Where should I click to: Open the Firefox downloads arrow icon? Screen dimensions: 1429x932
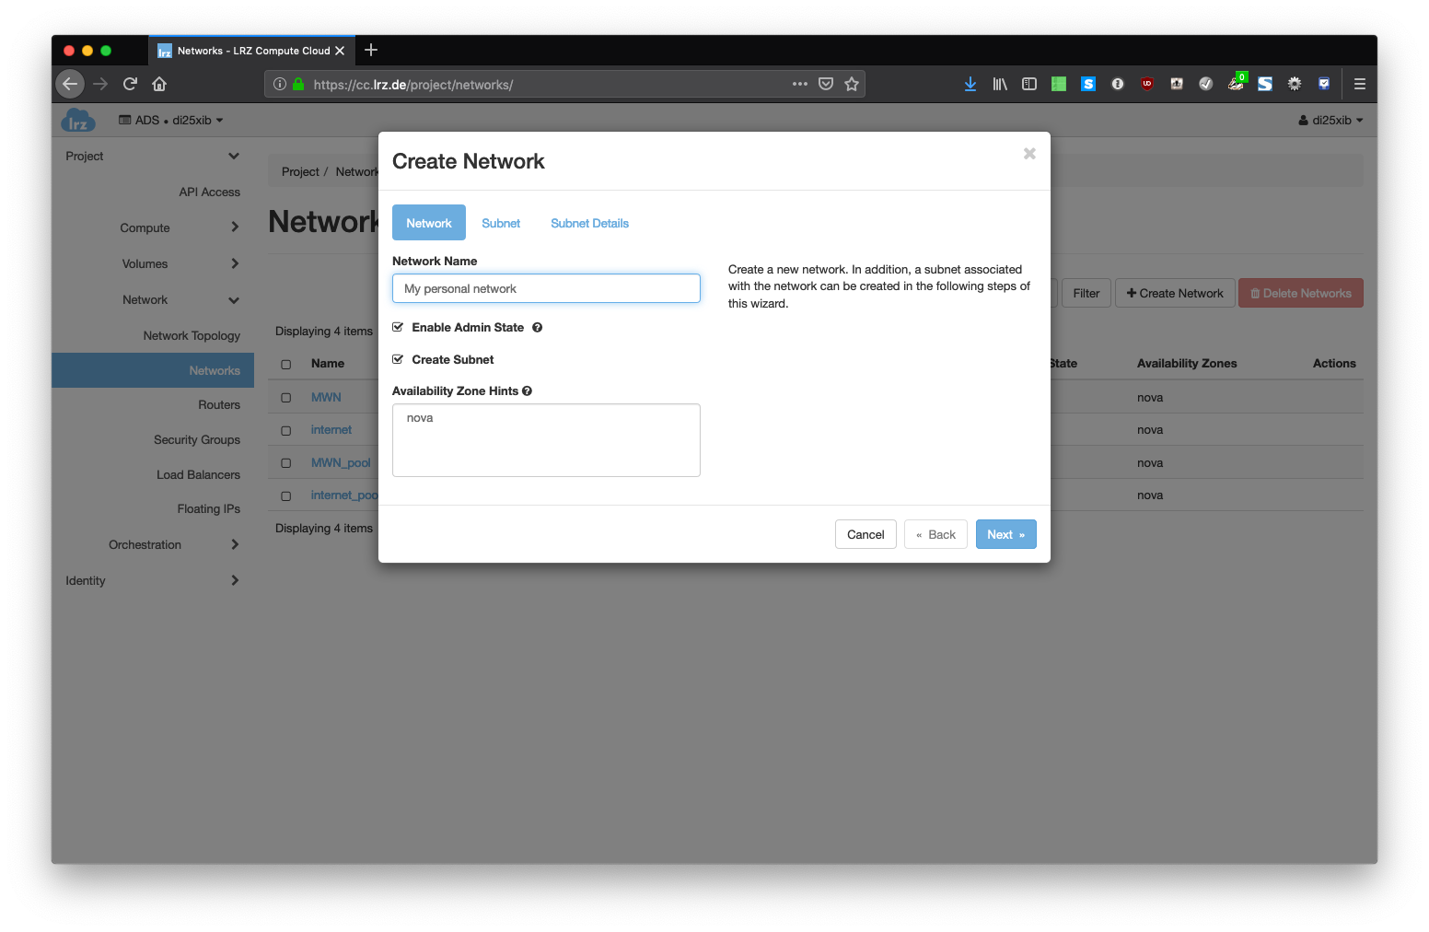[970, 84]
